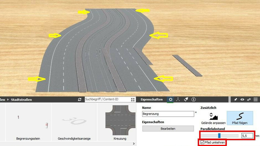Open the info tab icon in Eigenschaften
Screen dimensions: 260x146
(x=193, y=100)
